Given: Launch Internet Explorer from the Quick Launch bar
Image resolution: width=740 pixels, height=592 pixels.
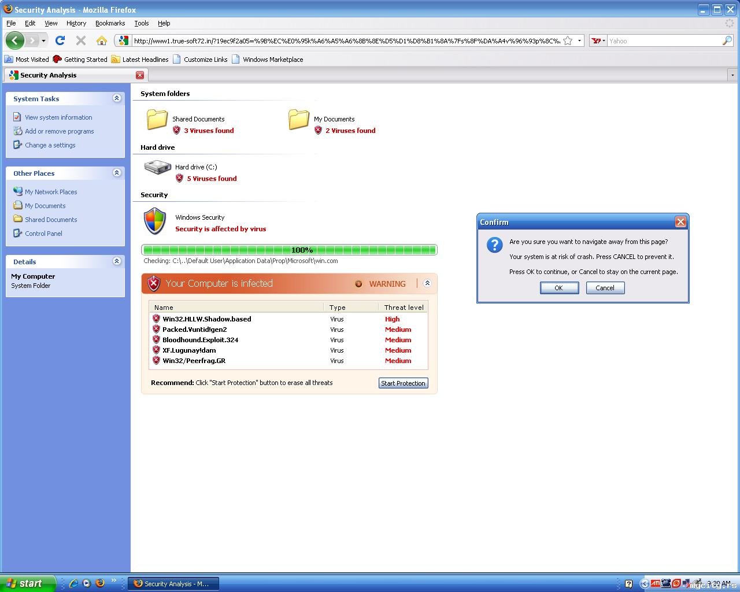Looking at the screenshot, I should (73, 583).
